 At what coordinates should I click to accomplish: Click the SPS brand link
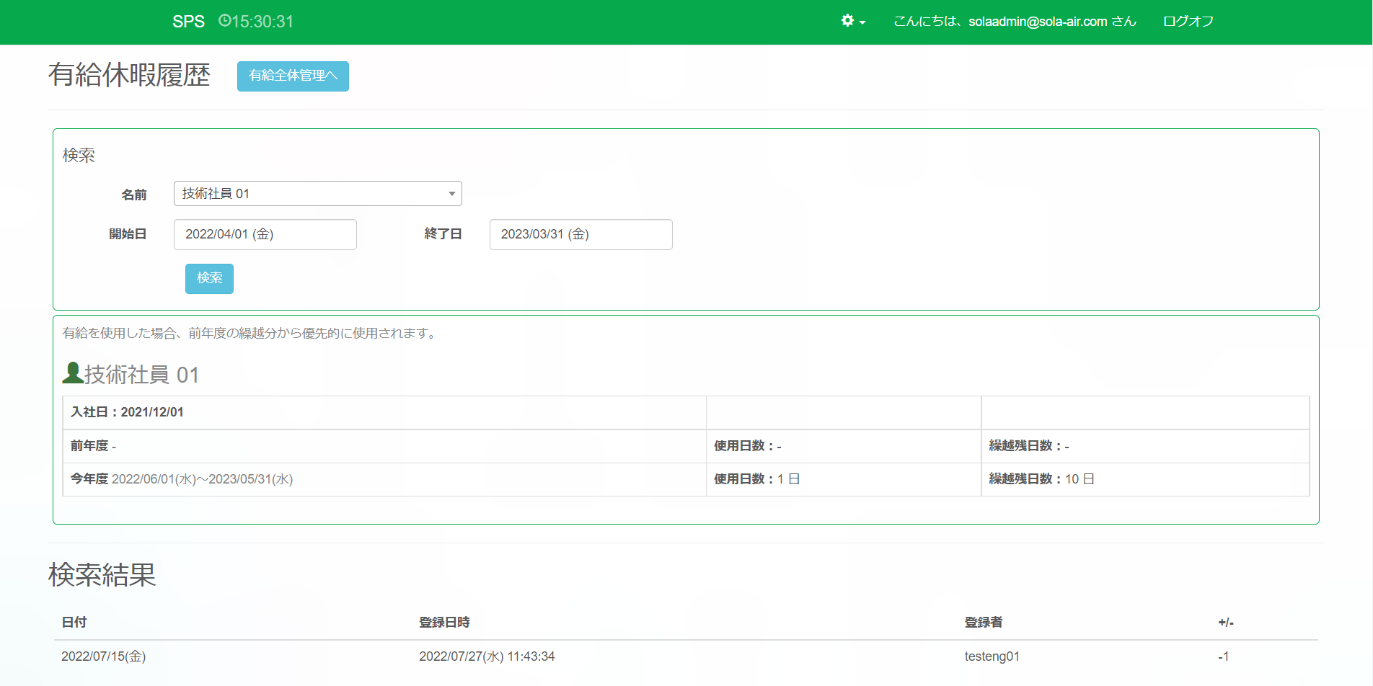(x=188, y=22)
